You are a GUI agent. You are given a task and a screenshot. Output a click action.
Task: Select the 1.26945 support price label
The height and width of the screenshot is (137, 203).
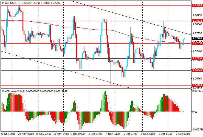[x=197, y=70]
